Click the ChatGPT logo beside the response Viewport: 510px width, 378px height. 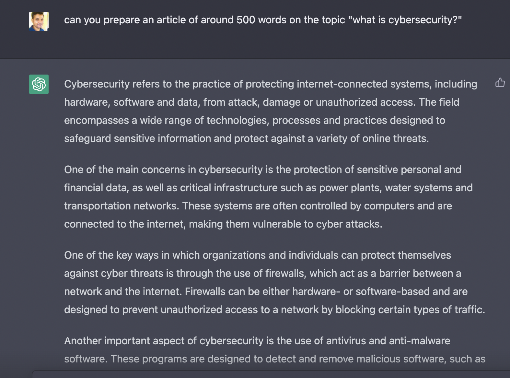click(39, 84)
